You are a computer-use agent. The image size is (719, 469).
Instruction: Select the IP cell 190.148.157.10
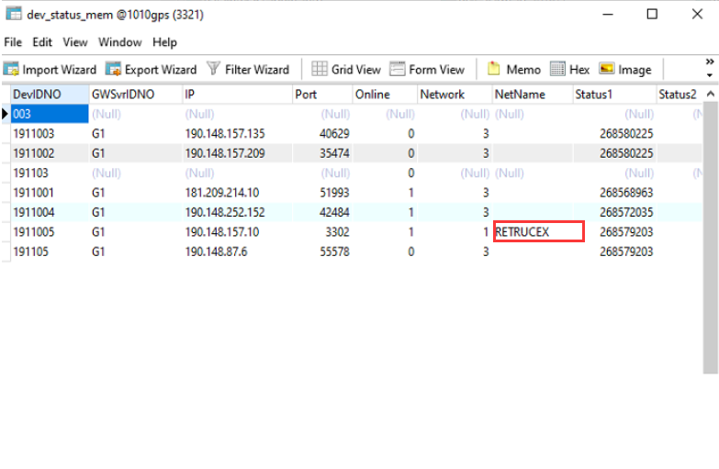pos(238,232)
